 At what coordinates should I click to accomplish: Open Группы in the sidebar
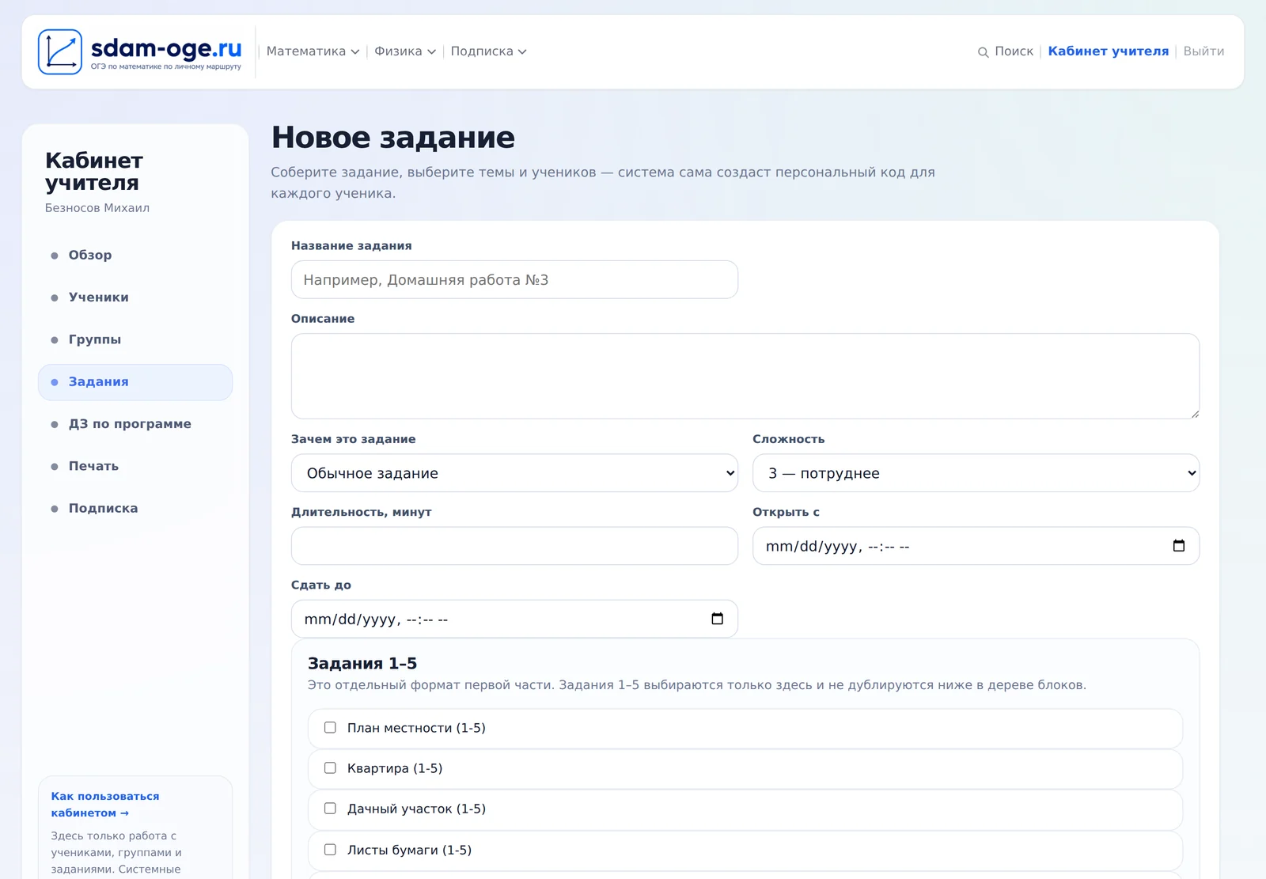pyautogui.click(x=135, y=339)
